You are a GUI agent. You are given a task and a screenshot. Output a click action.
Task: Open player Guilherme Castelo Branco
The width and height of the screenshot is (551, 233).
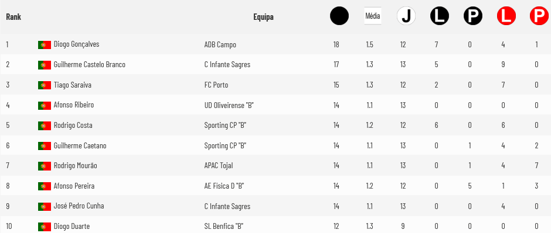tap(90, 65)
